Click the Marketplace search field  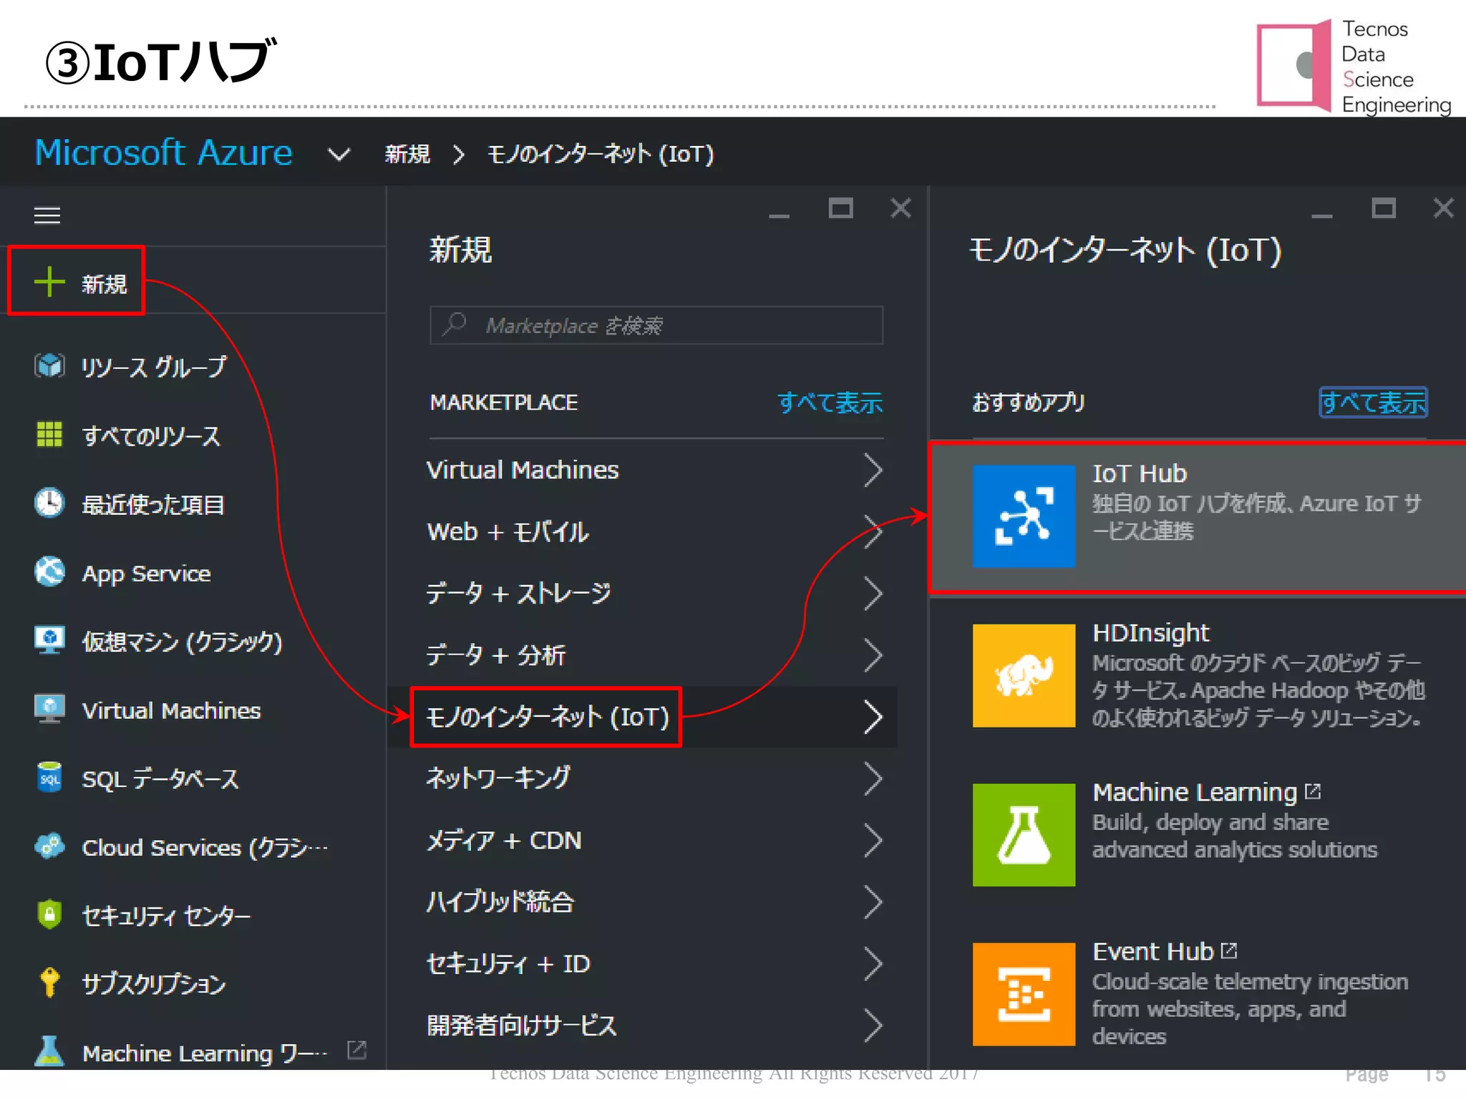tap(656, 325)
